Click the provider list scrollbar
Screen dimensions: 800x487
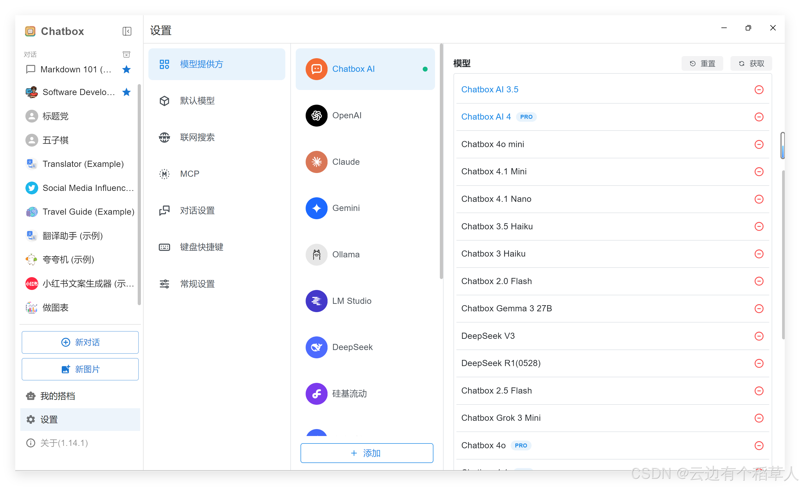point(441,161)
